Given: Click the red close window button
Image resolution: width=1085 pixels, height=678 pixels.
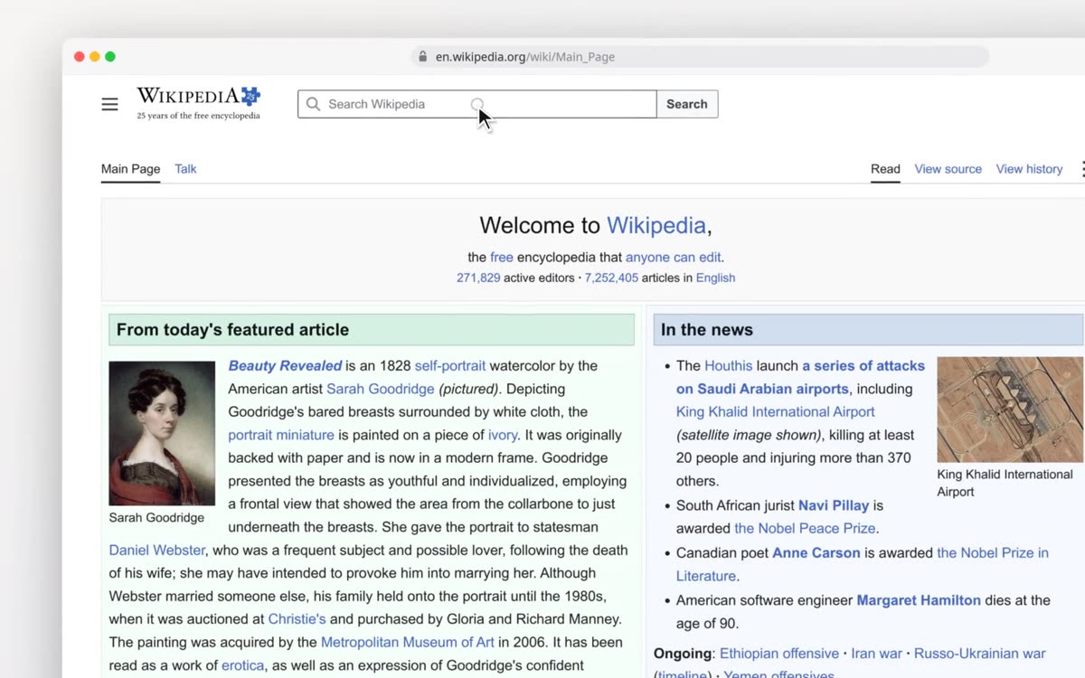Looking at the screenshot, I should (x=80, y=56).
